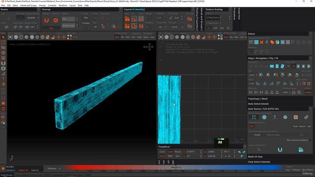Expand the TopoCopy | Stack section
This screenshot has width=315, height=177.
[258, 99]
